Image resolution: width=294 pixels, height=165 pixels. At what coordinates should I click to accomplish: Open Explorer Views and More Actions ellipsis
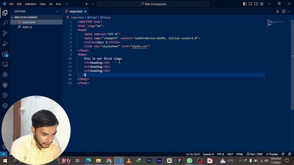coord(57,11)
